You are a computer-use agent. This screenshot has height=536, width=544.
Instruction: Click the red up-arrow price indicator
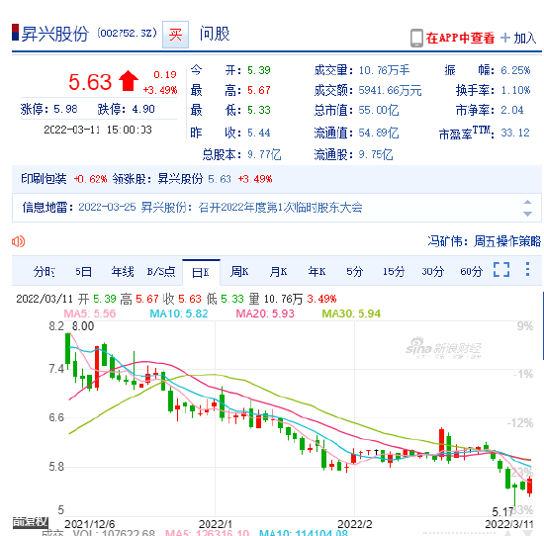[128, 80]
